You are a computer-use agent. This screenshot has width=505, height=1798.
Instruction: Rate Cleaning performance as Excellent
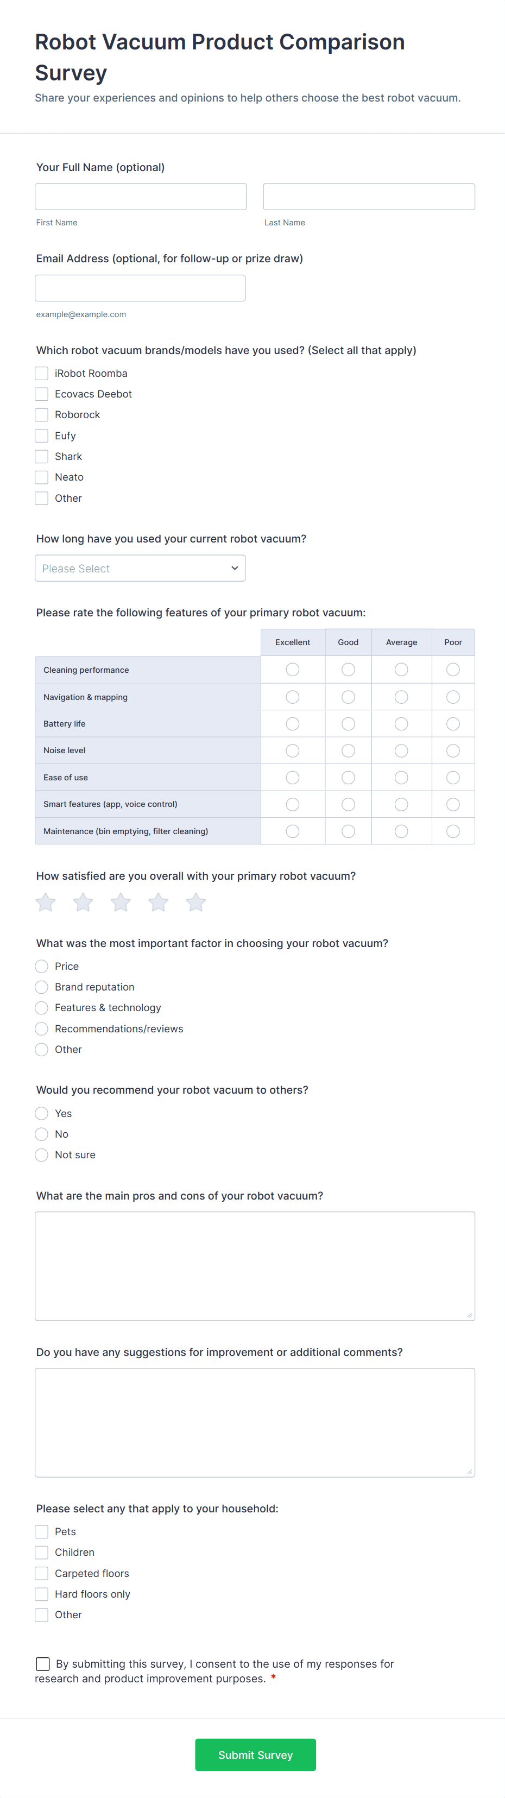pyautogui.click(x=292, y=670)
